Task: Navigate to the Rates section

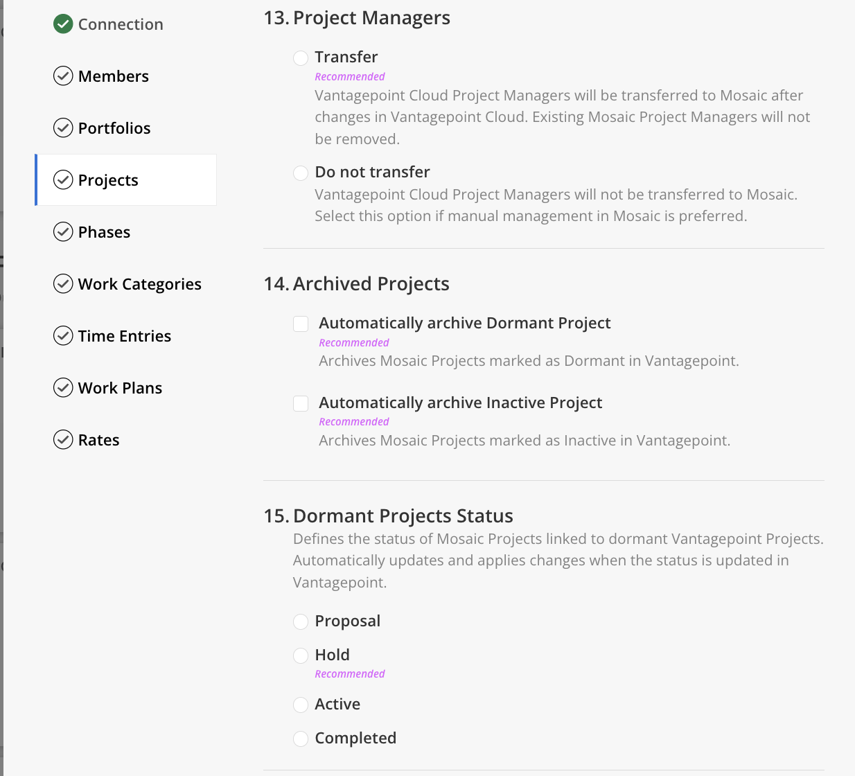Action: [99, 440]
